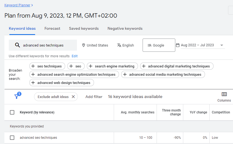Click the language translate icon

pyautogui.click(x=119, y=45)
